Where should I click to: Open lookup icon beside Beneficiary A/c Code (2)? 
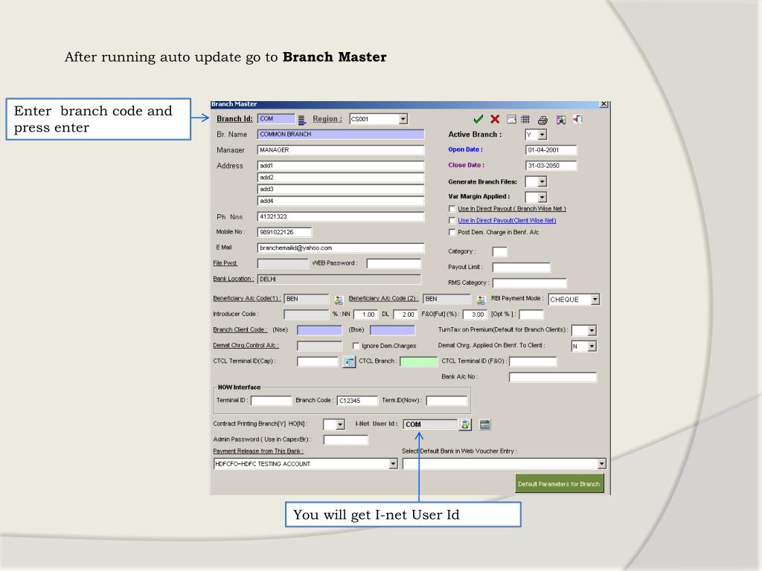coord(481,300)
